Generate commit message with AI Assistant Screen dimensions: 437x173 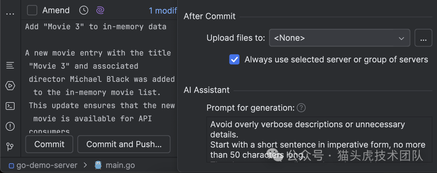point(100,11)
